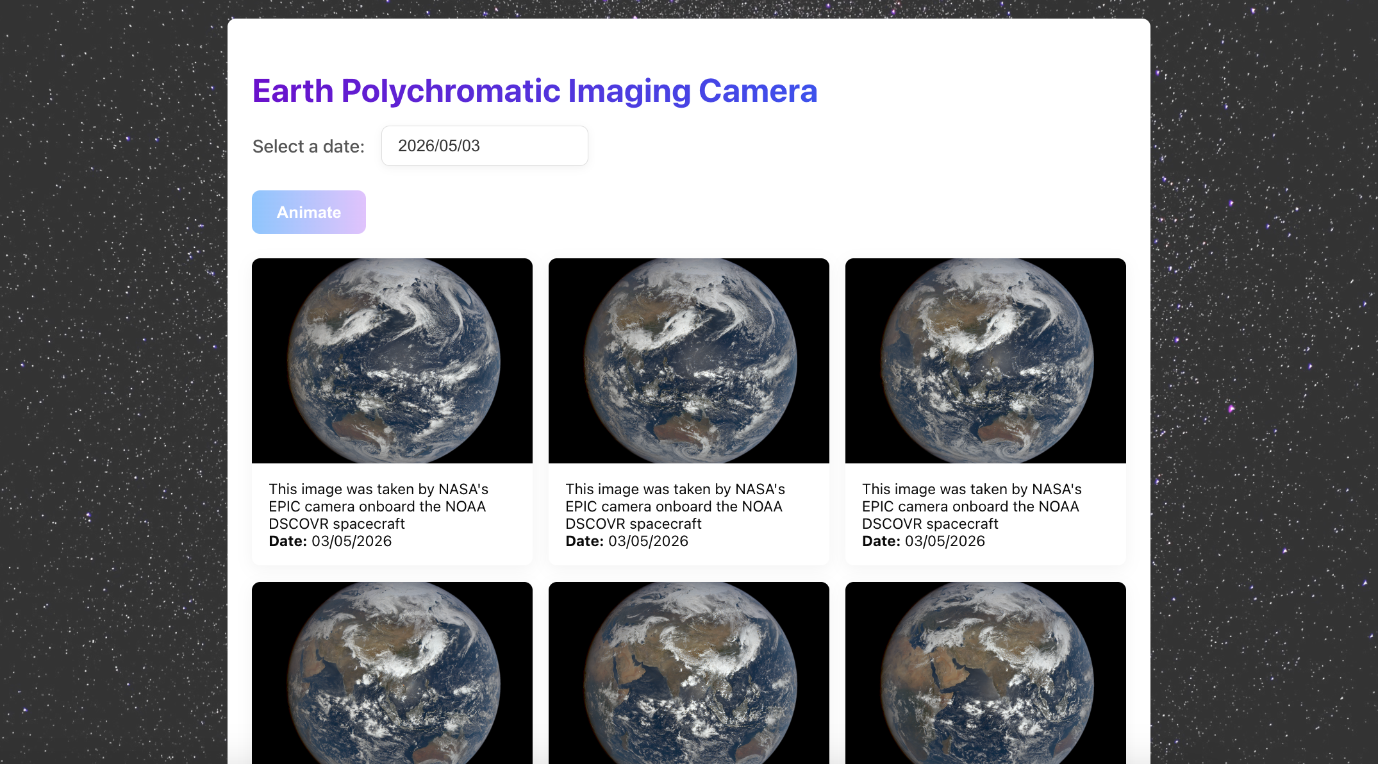Click the NASA EPIC description in the top-middle card
The height and width of the screenshot is (764, 1378).
pyautogui.click(x=676, y=506)
